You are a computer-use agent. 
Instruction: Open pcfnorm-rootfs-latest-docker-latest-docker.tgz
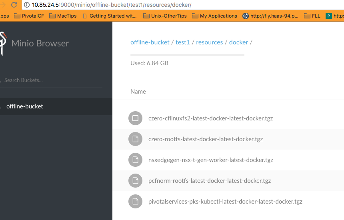coord(210,181)
